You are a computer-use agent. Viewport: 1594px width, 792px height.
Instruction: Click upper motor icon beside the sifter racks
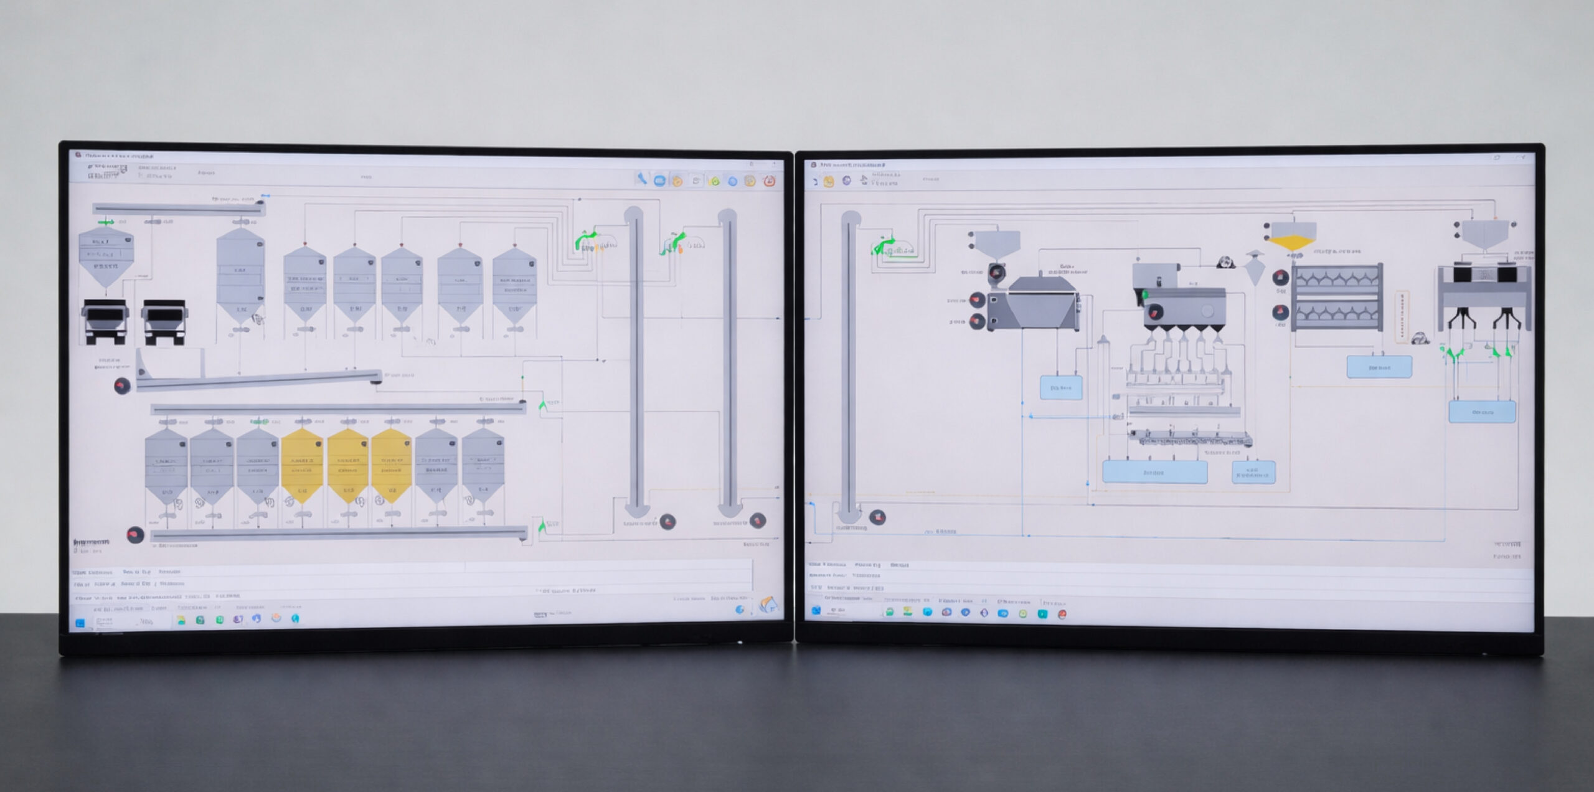[x=1280, y=276]
